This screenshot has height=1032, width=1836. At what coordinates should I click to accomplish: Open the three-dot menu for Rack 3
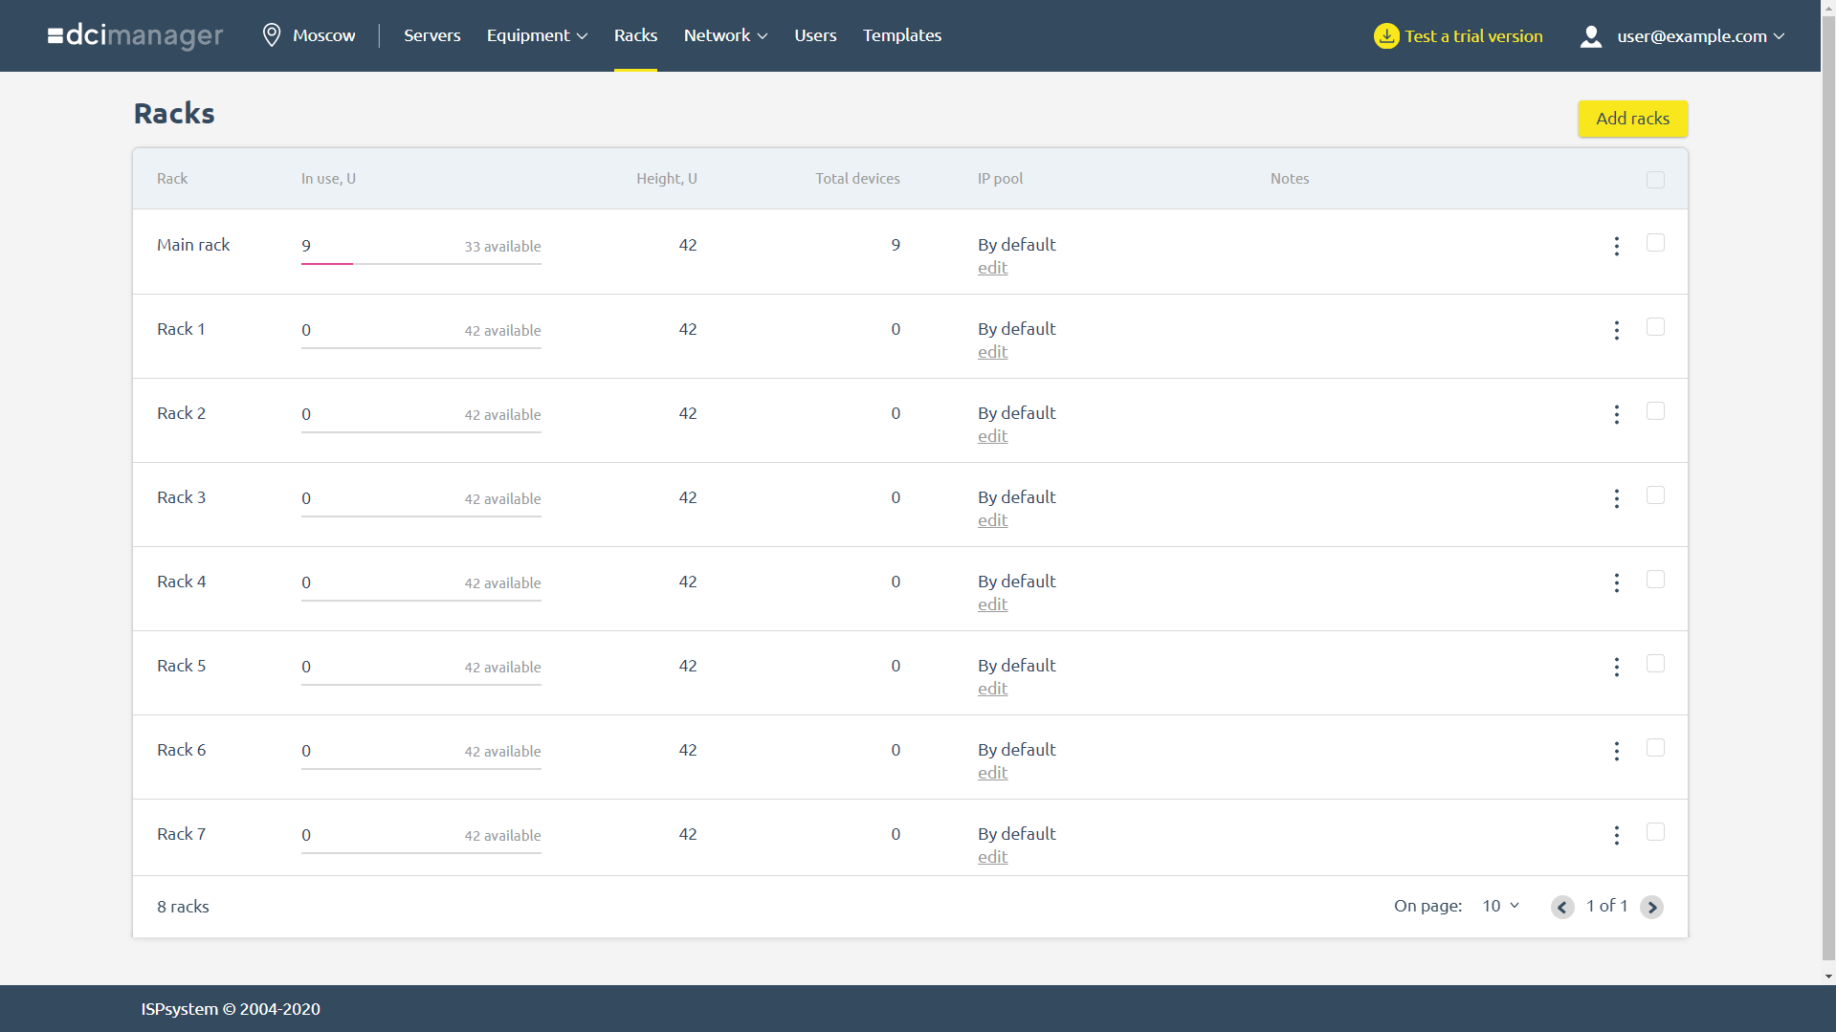pyautogui.click(x=1616, y=498)
